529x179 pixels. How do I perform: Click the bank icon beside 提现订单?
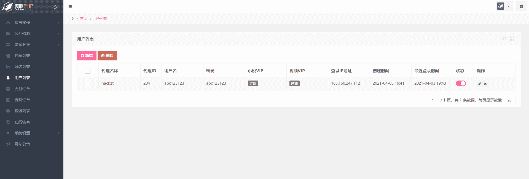pos(8,100)
